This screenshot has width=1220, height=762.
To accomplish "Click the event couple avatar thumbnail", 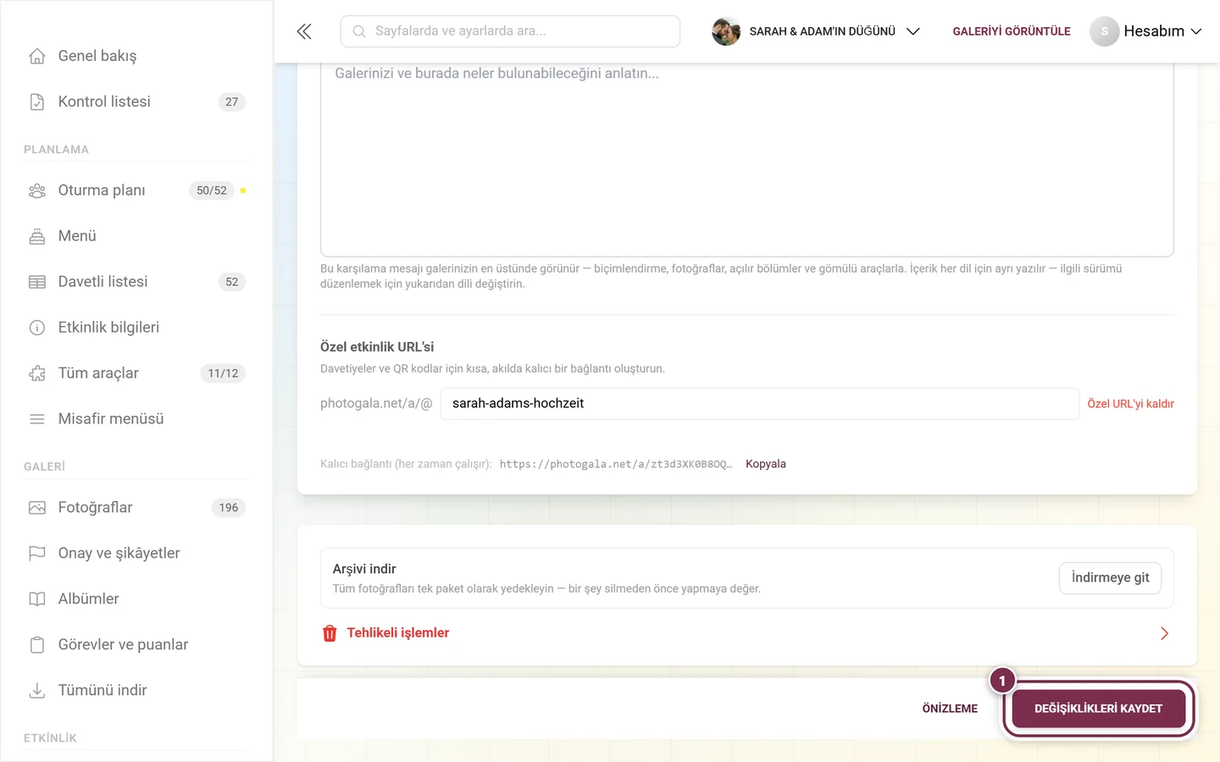I will [x=726, y=31].
